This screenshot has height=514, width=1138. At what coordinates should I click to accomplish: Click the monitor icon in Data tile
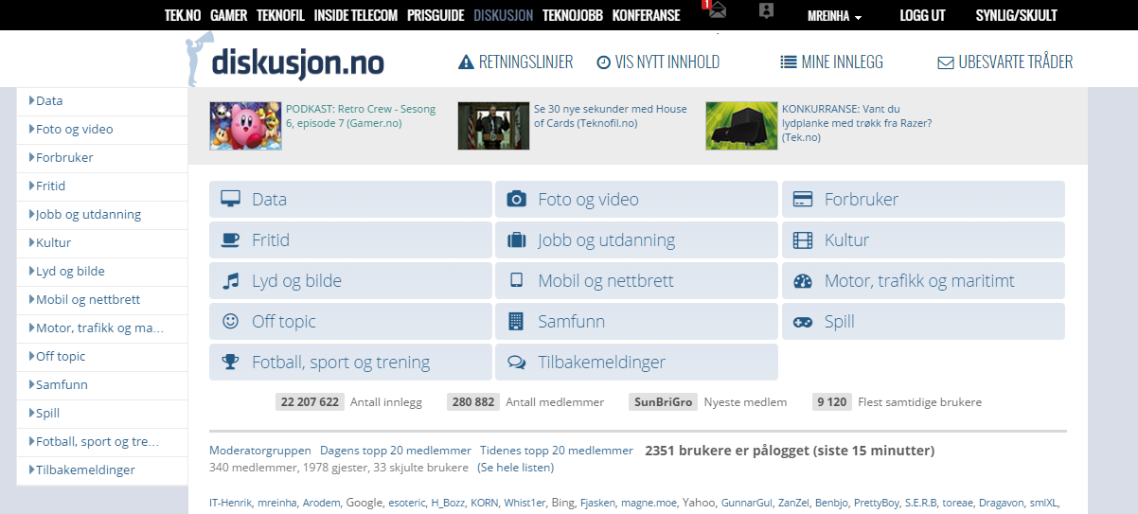tap(230, 199)
